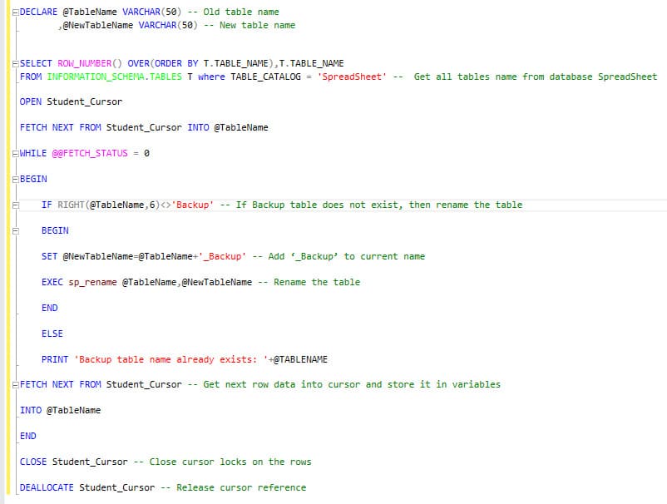
Task: Click 'INFORMATION_SCHEMA.TABLES' in FROM clause
Action: coord(114,77)
